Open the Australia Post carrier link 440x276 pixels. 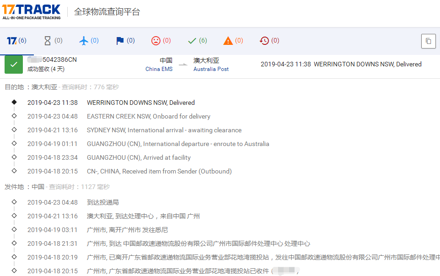pos(210,69)
